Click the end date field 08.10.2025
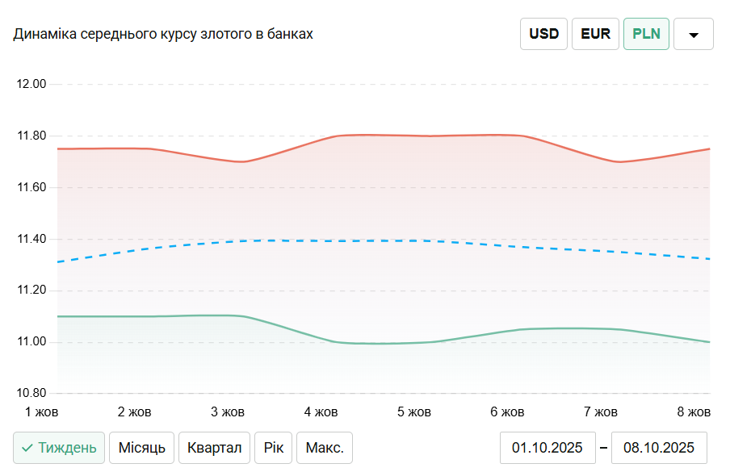The width and height of the screenshot is (730, 472). coord(659,448)
